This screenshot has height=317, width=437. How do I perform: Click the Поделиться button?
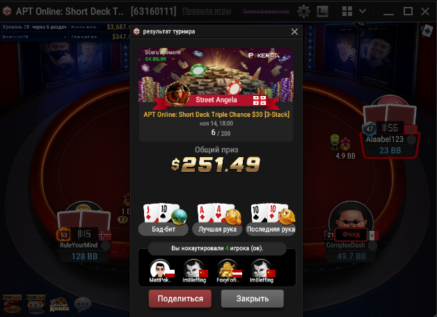point(180,299)
